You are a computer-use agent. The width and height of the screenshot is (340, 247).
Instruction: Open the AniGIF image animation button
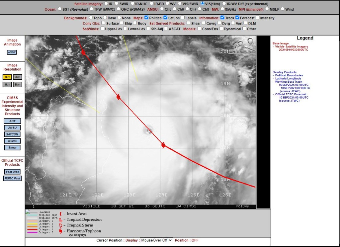coord(12,52)
